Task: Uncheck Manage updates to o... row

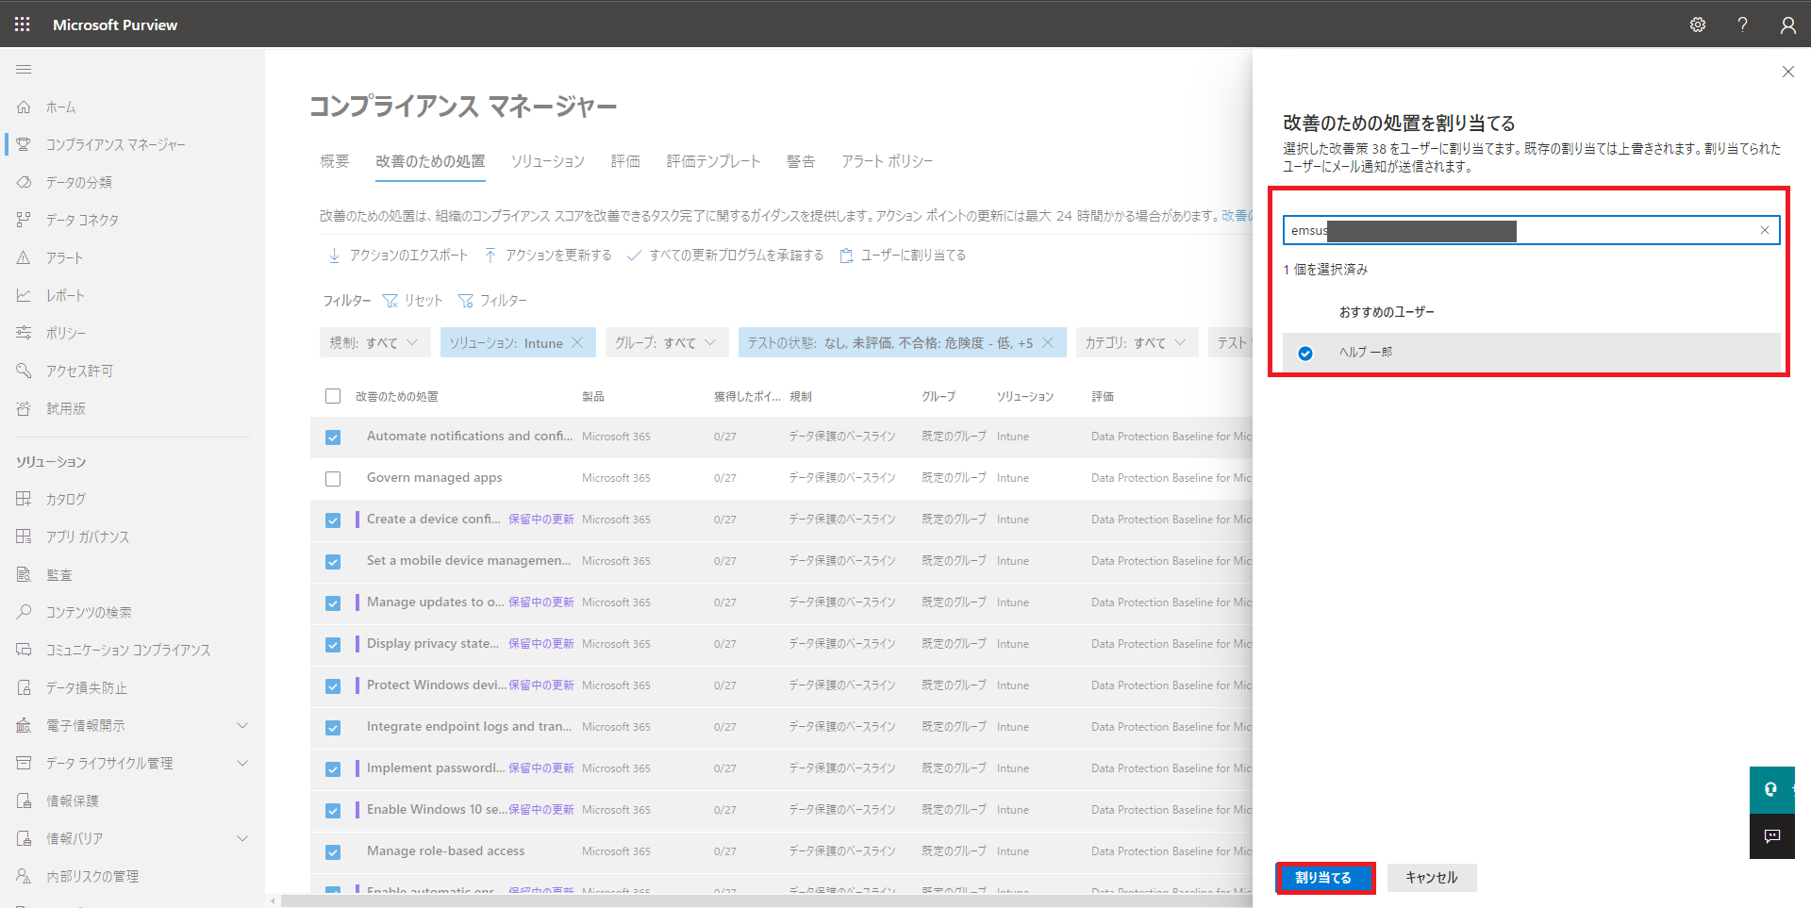Action: [333, 603]
